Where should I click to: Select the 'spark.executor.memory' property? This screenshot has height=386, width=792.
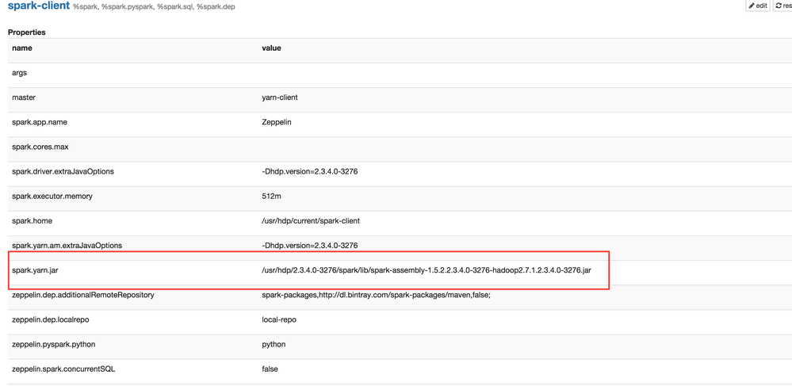[52, 196]
